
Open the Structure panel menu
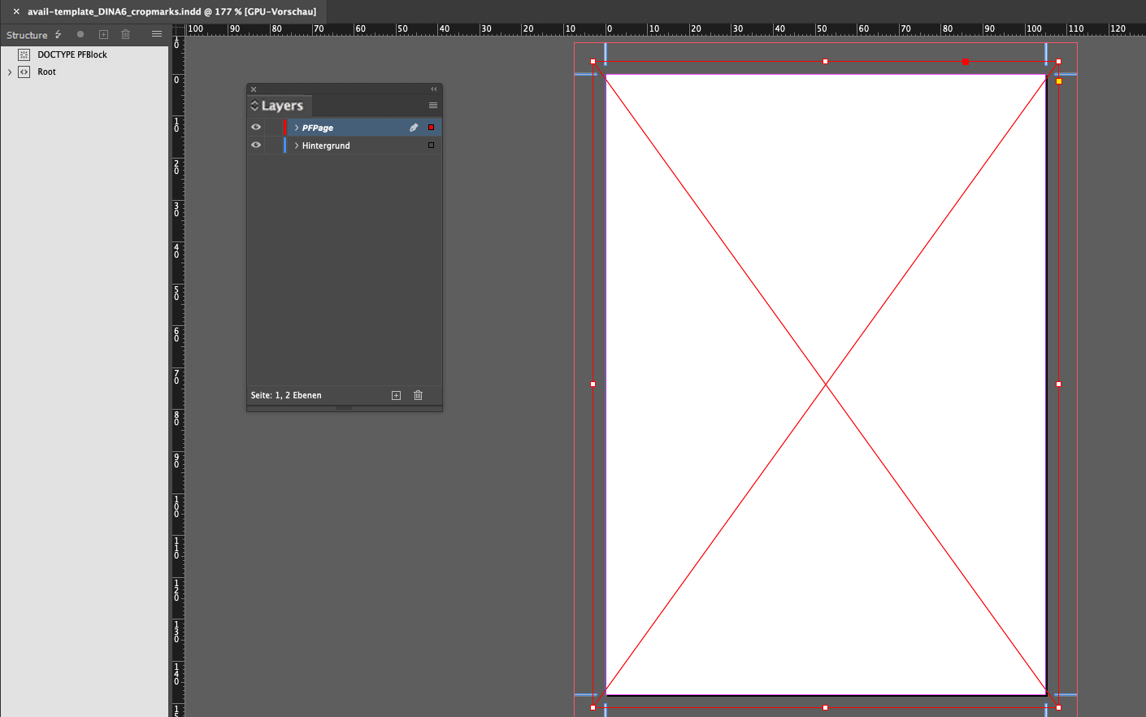156,34
